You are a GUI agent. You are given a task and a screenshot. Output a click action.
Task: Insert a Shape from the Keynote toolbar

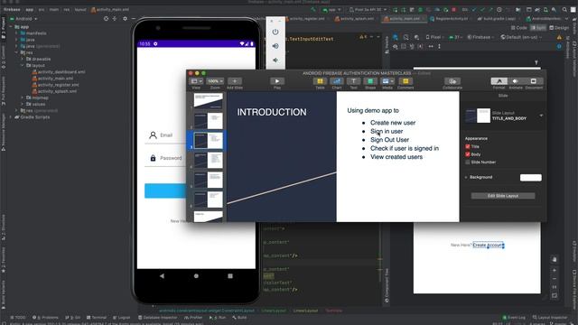pyautogui.click(x=370, y=81)
